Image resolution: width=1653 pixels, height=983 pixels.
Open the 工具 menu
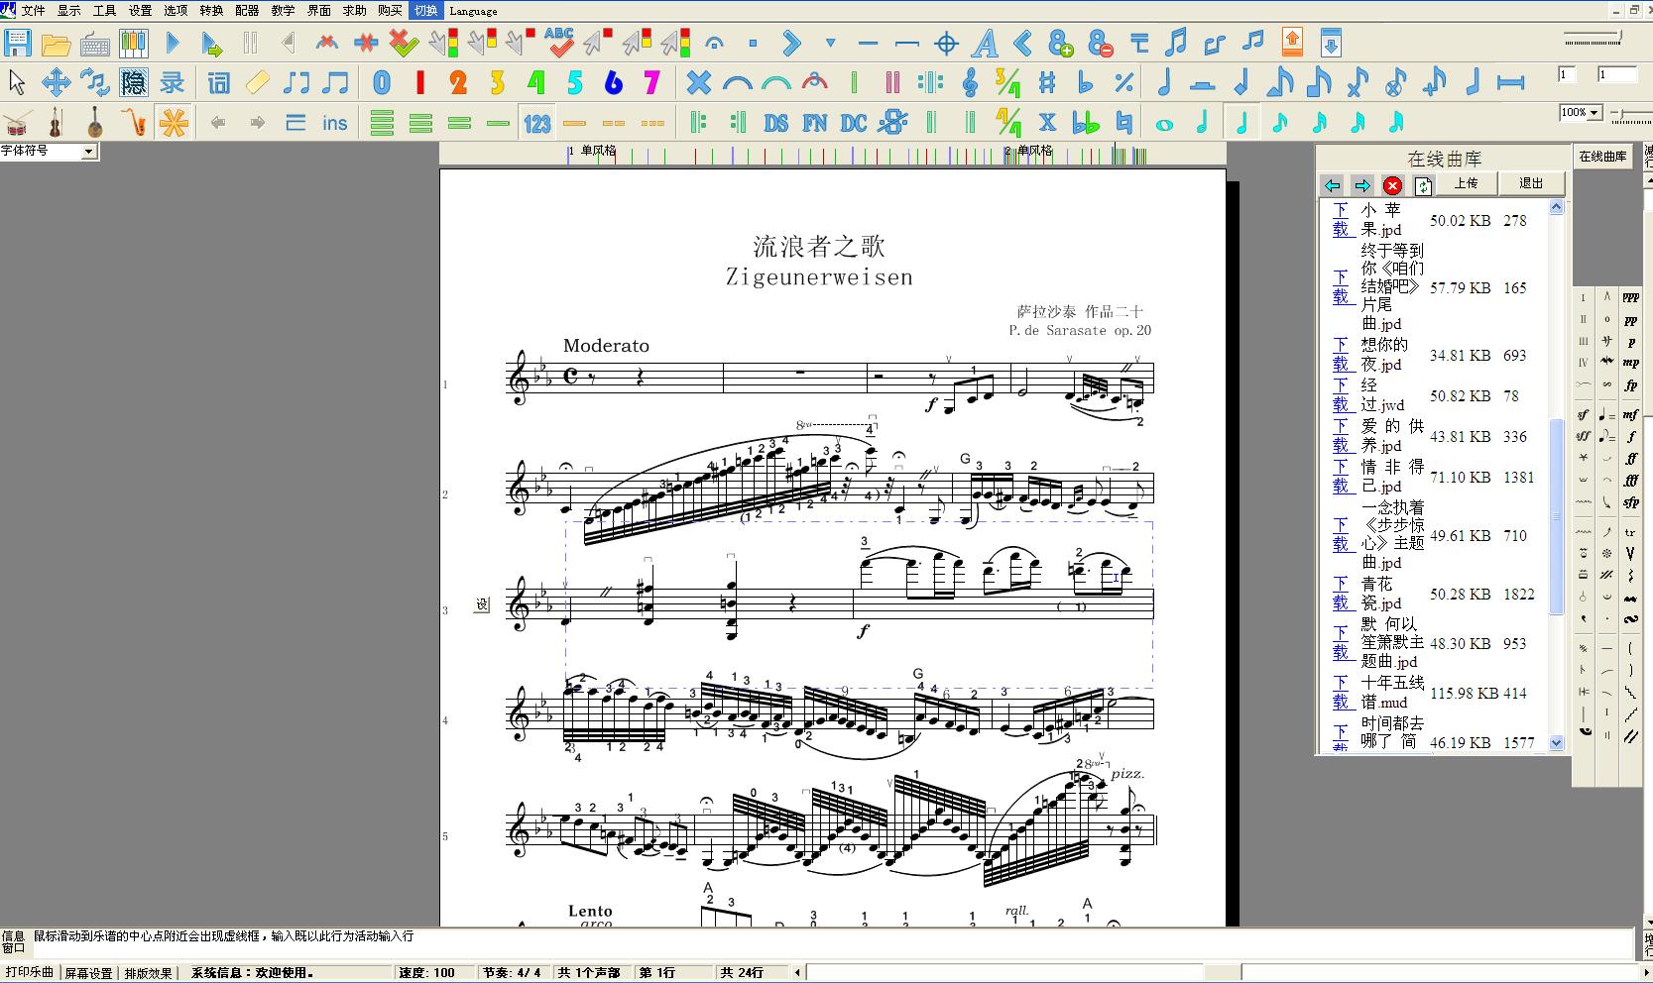[104, 11]
